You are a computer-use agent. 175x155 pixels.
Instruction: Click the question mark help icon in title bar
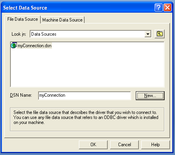point(158,8)
